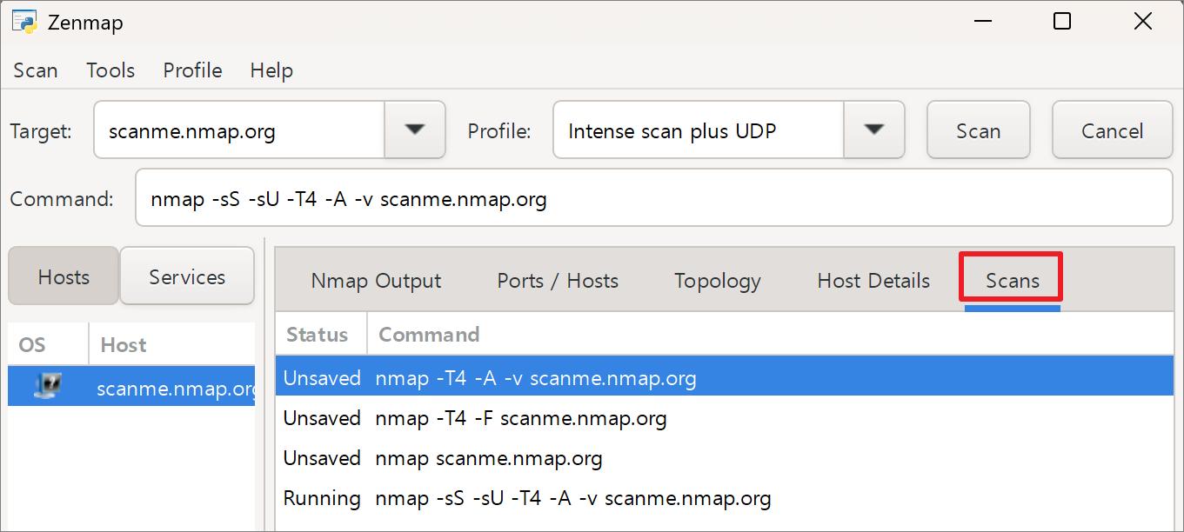
Task: Open the Scan menu
Action: pyautogui.click(x=36, y=70)
